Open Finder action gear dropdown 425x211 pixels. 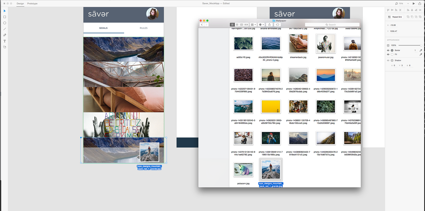click(x=262, y=25)
